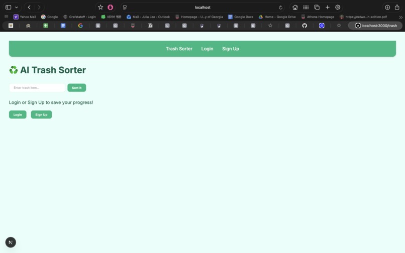405x253 pixels.
Task: Click Trash Sorter in the navigation bar
Action: coord(179,49)
